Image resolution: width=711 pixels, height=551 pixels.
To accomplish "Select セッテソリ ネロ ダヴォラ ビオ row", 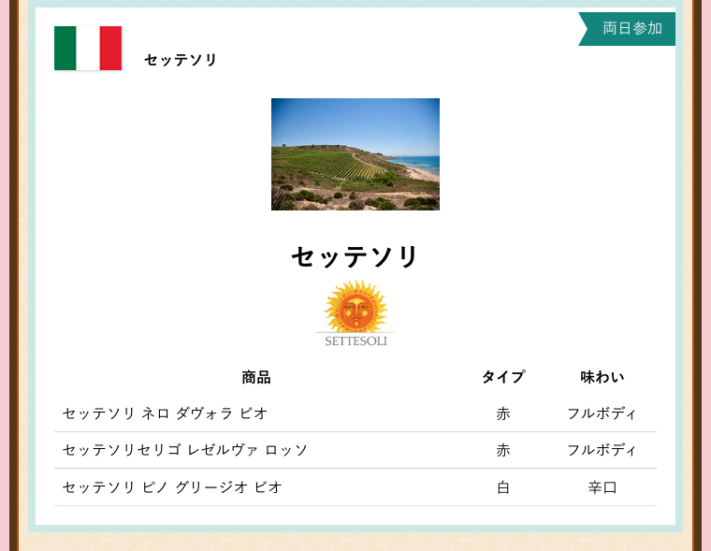I will click(166, 413).
